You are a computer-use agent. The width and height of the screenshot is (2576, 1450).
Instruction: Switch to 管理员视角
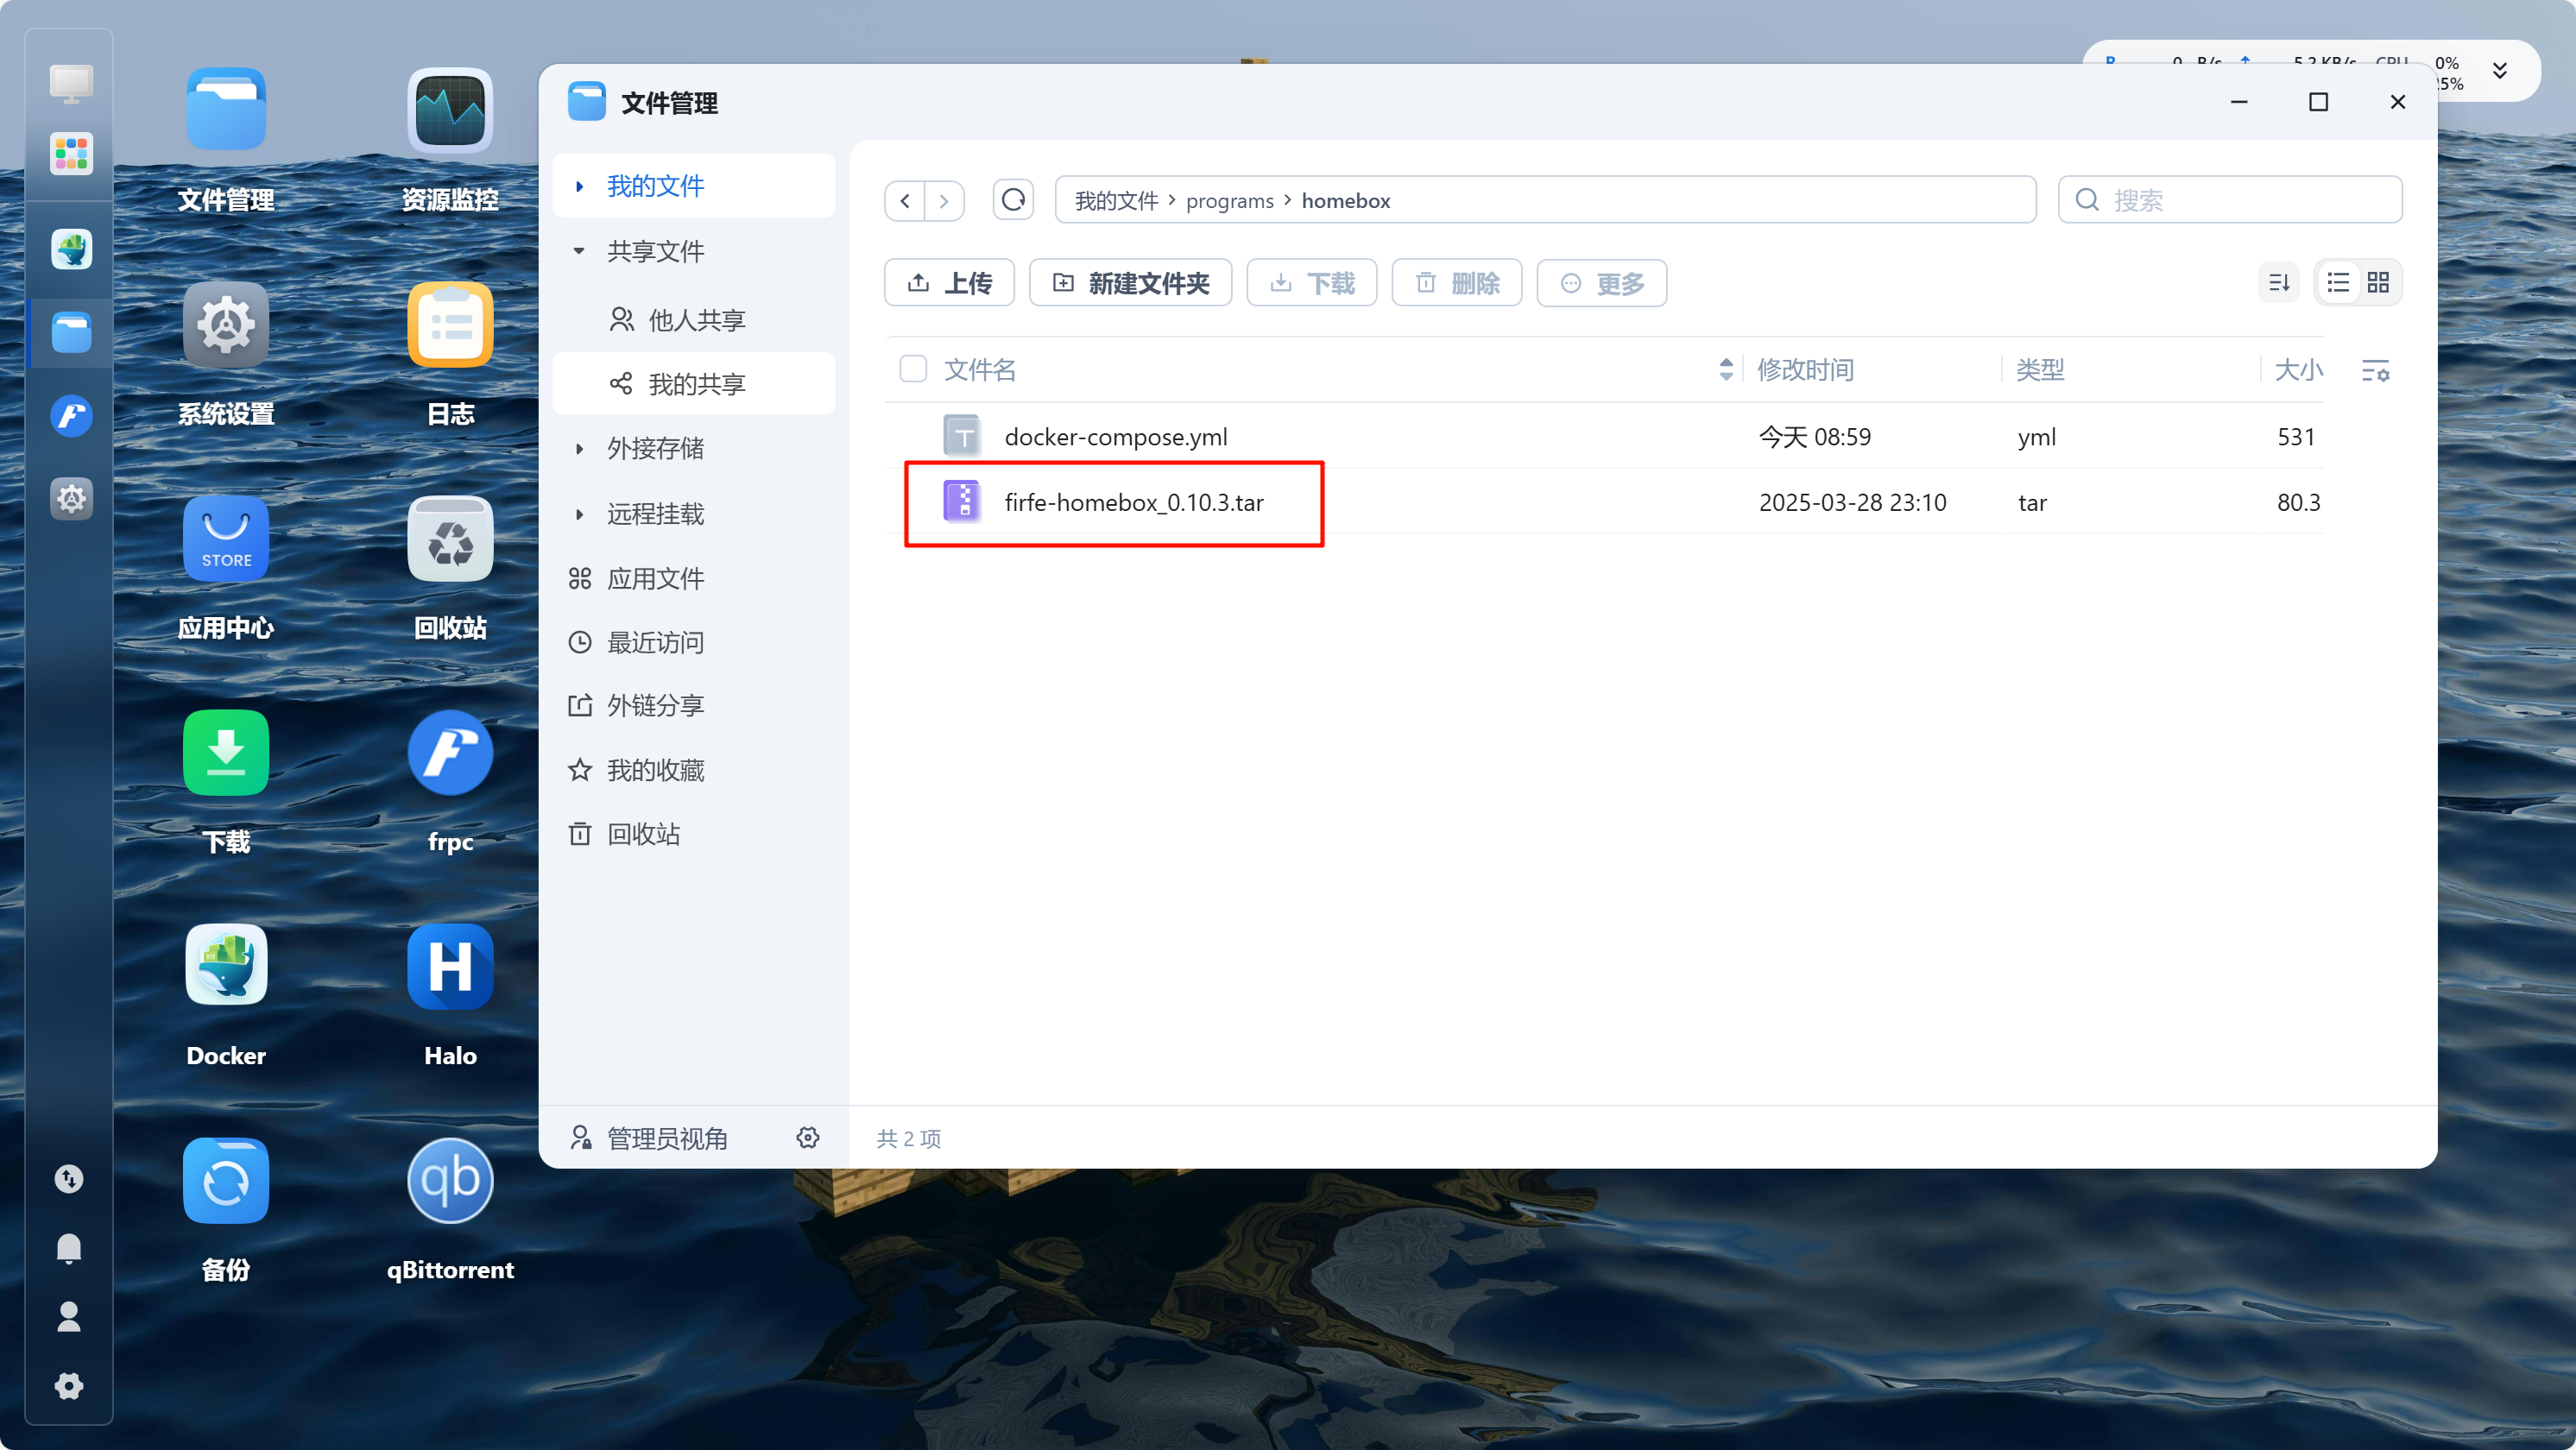(649, 1138)
